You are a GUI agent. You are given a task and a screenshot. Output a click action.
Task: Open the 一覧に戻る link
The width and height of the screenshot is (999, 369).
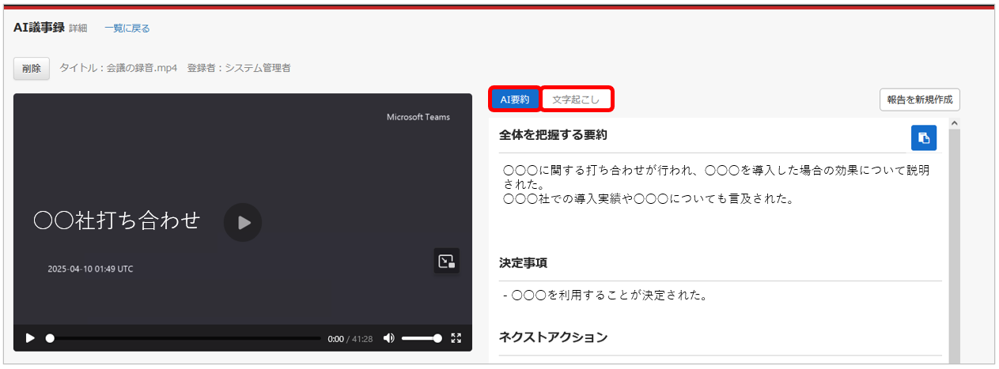tap(127, 28)
